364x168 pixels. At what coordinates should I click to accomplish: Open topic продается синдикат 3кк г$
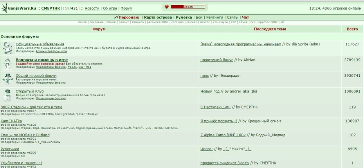coord(225,163)
